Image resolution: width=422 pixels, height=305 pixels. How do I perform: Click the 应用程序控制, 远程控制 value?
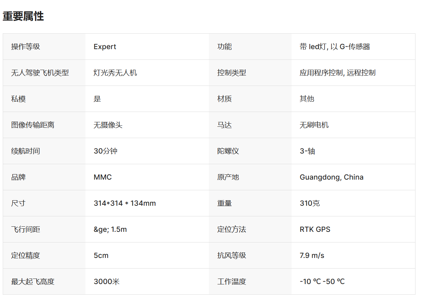pyautogui.click(x=338, y=73)
